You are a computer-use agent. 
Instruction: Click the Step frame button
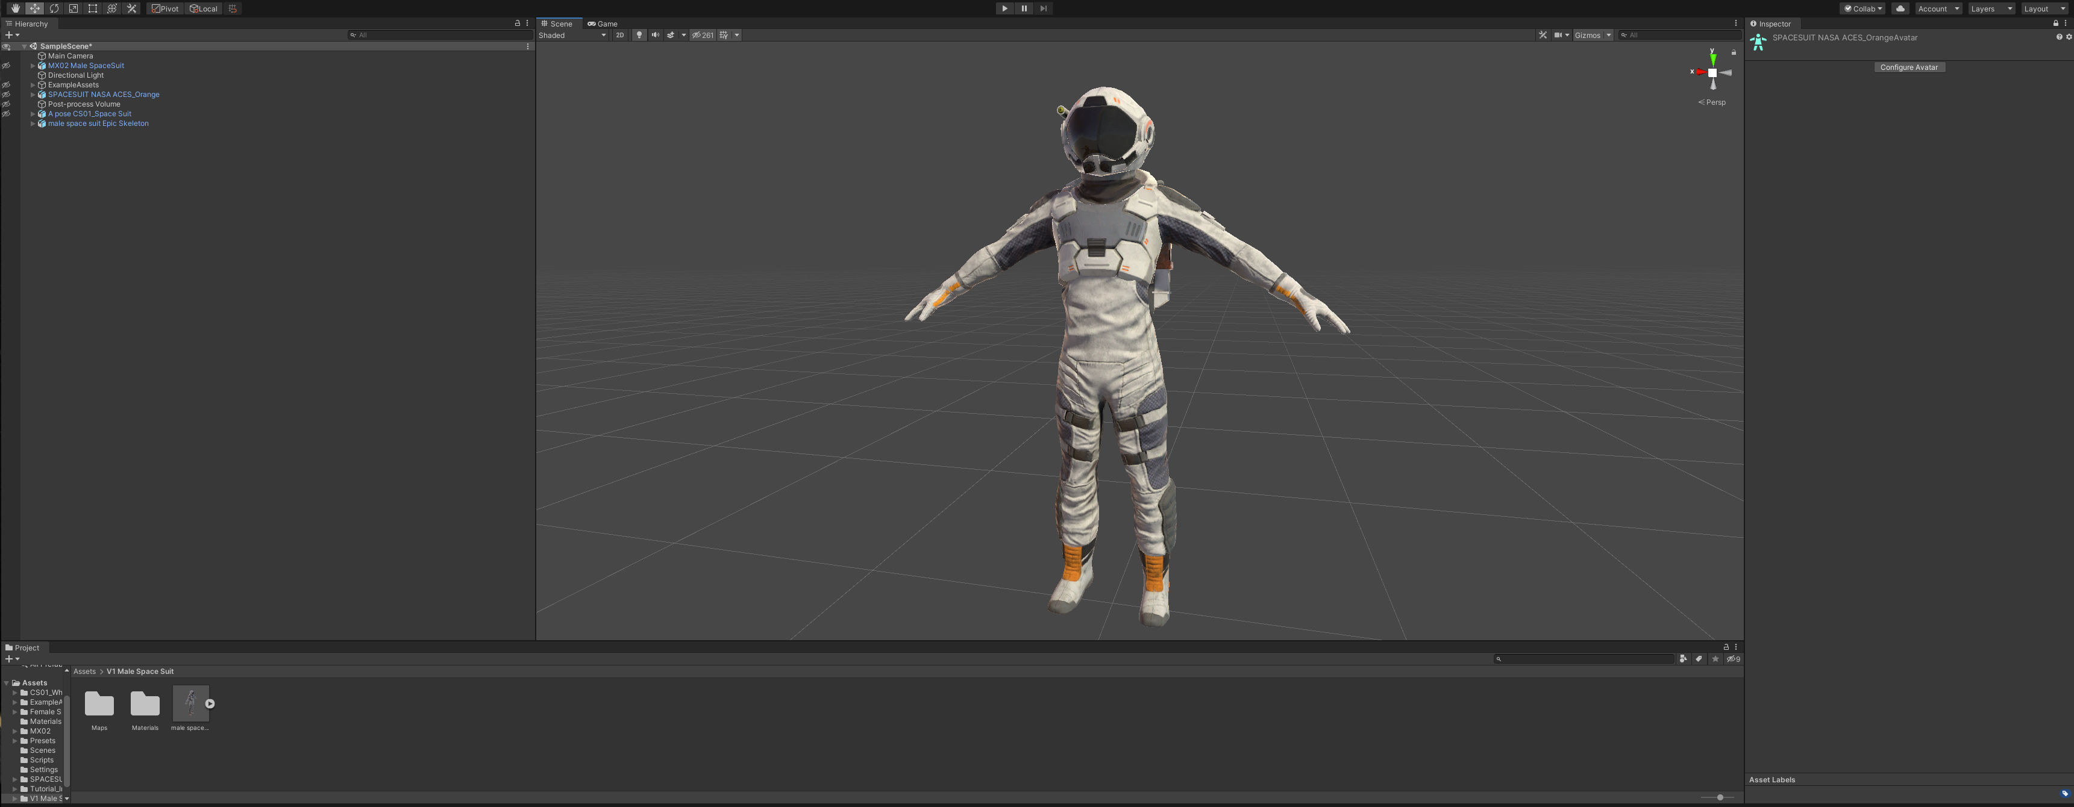click(1044, 8)
